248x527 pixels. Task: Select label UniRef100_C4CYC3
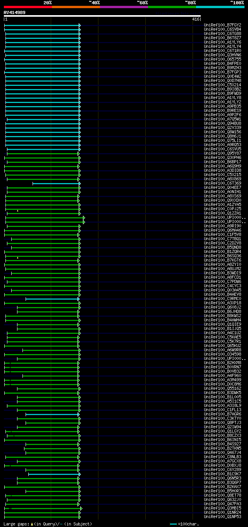tap(222, 286)
